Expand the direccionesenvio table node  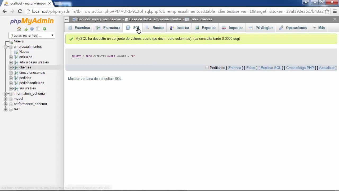click(11, 73)
